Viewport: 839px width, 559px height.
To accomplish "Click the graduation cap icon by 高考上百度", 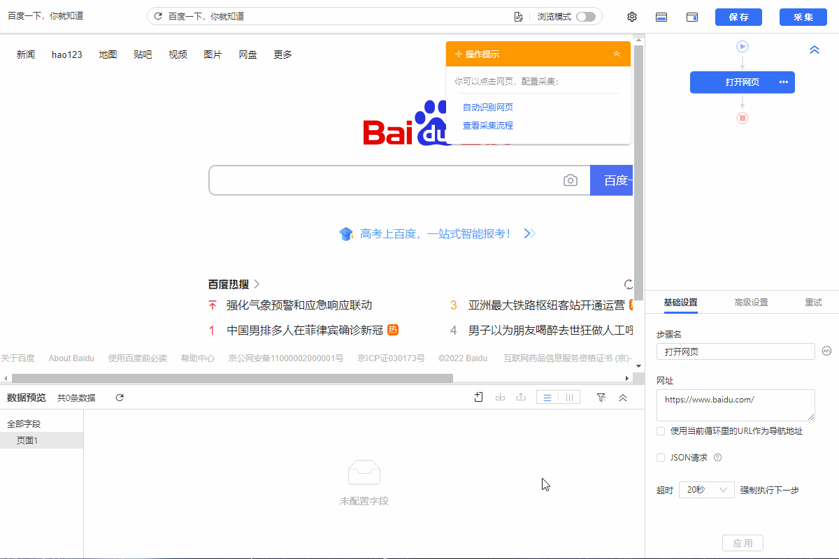I will tap(346, 234).
